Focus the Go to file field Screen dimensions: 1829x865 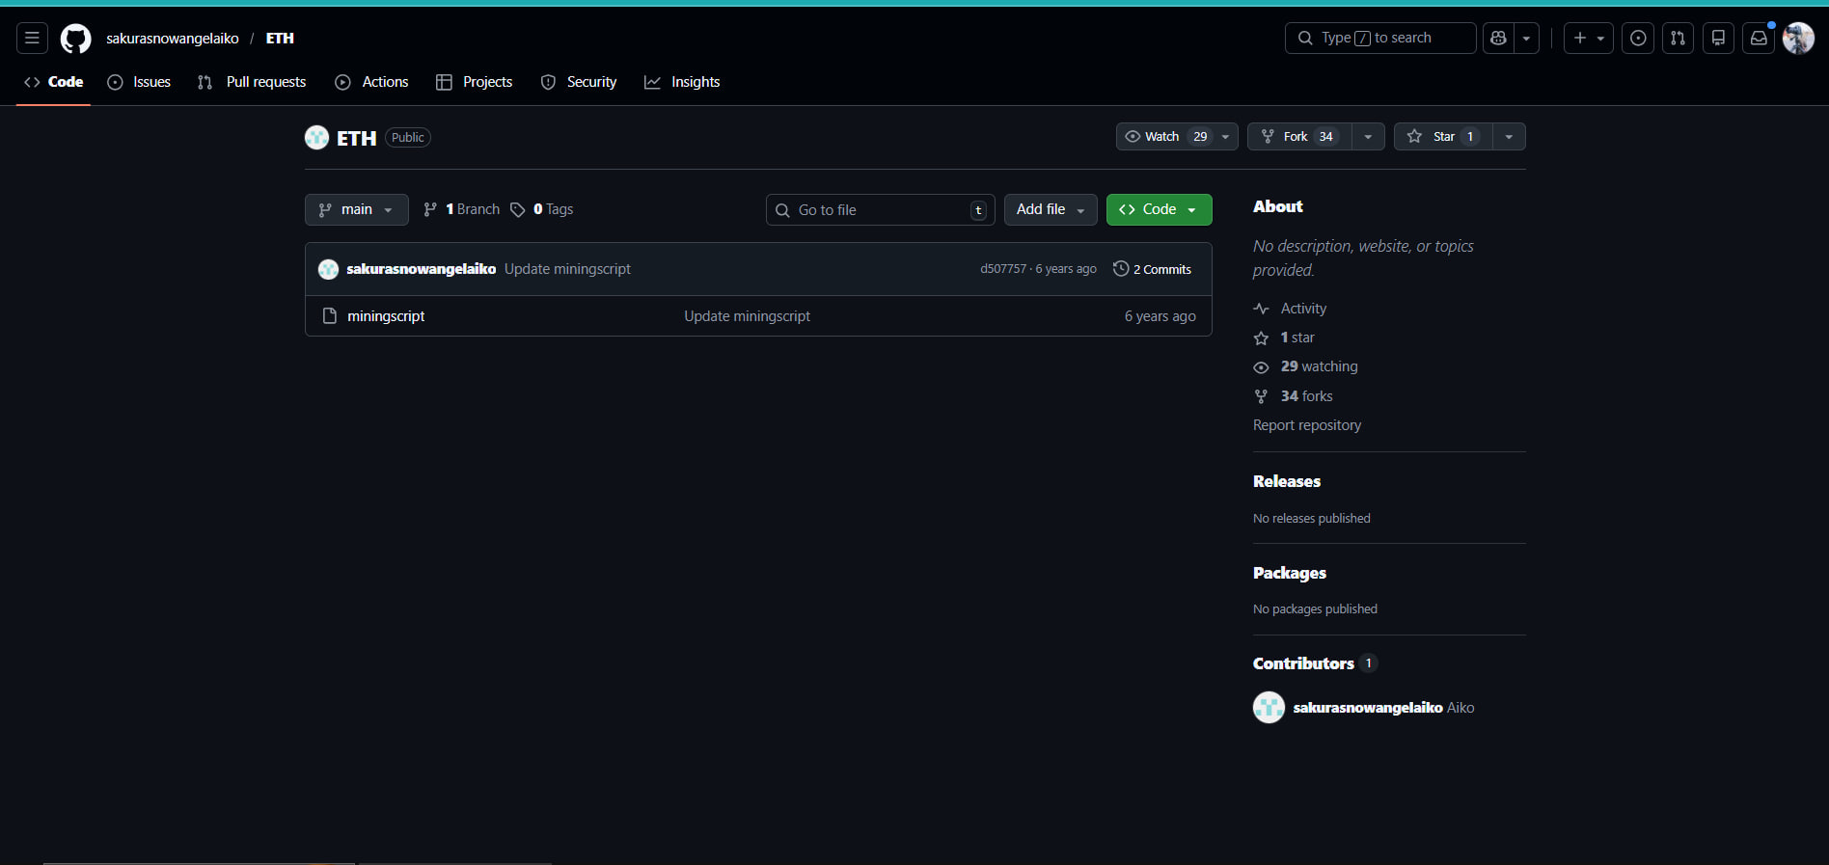tap(881, 210)
